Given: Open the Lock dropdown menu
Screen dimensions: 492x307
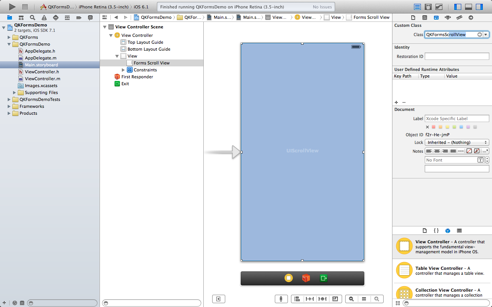Looking at the screenshot, I should (457, 142).
